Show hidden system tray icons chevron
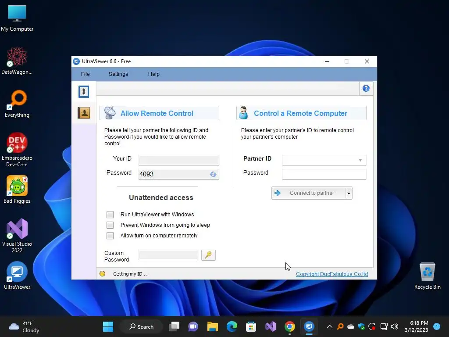 point(330,326)
